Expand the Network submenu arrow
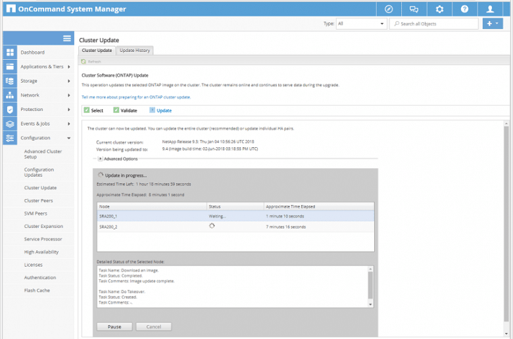This screenshot has width=513, height=339. click(69, 95)
